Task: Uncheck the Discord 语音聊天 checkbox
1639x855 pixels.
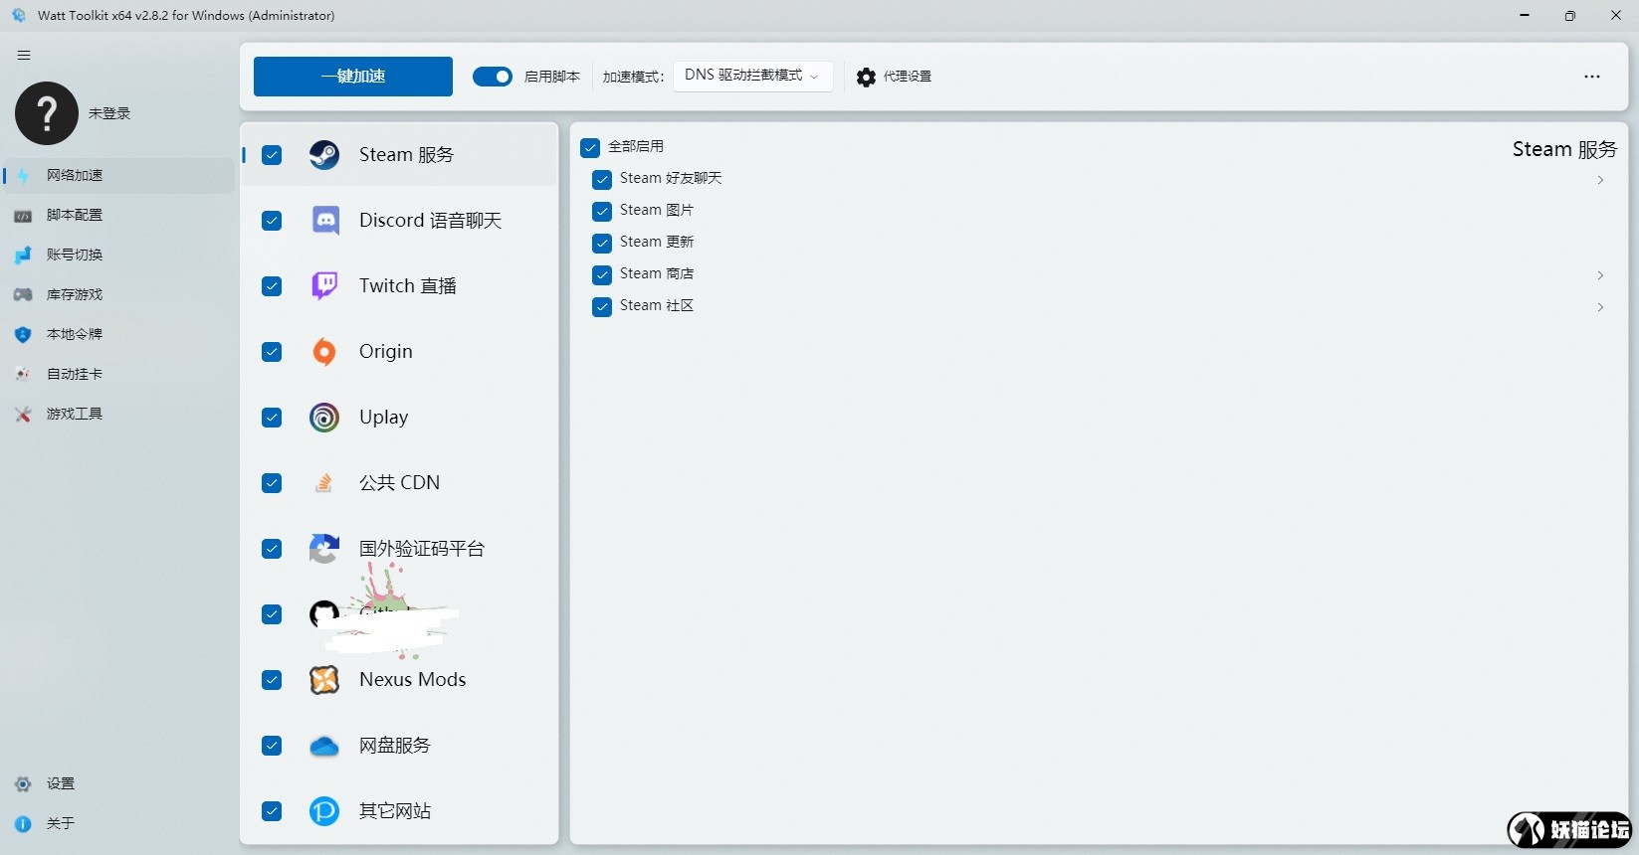Action: click(272, 221)
